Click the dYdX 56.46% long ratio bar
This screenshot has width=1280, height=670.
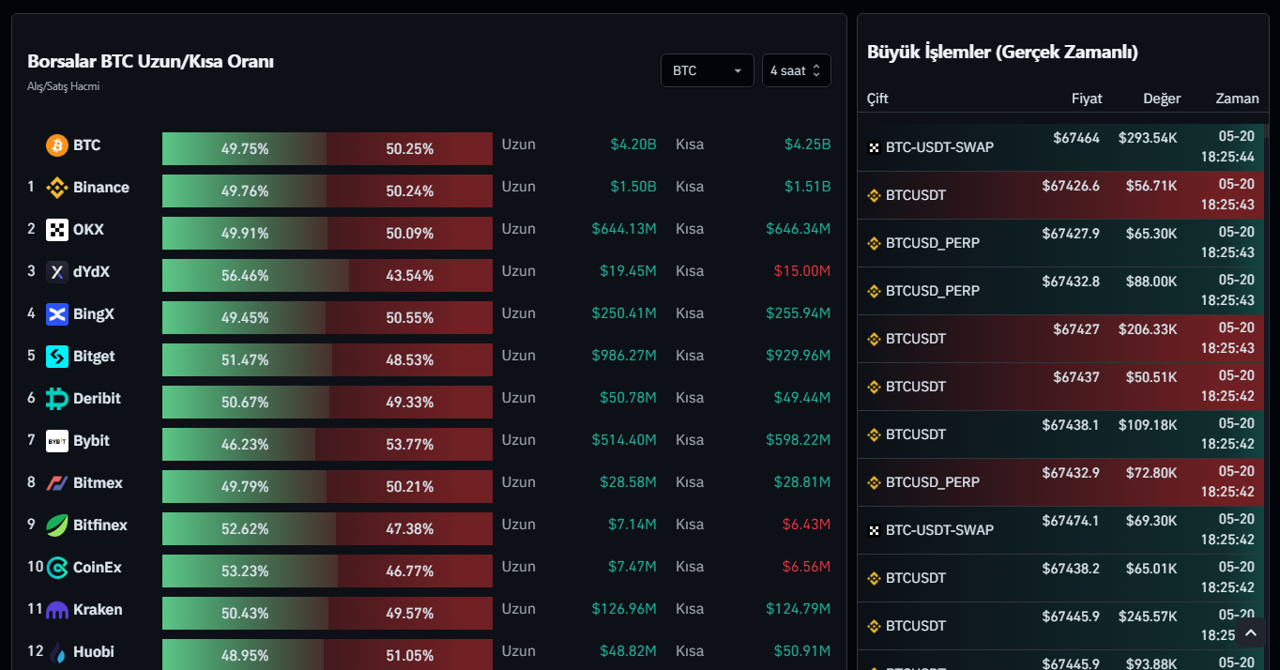click(x=254, y=276)
